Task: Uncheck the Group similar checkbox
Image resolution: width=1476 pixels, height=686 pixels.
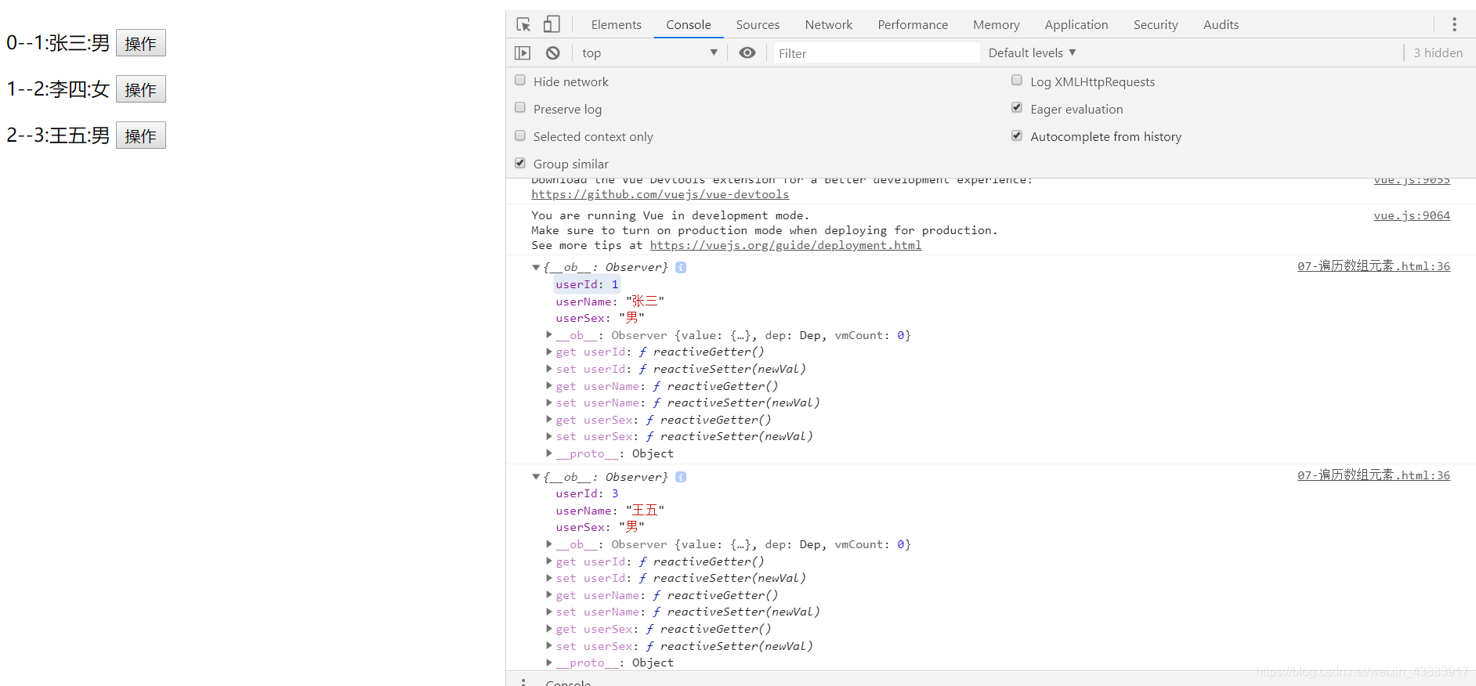Action: [520, 163]
